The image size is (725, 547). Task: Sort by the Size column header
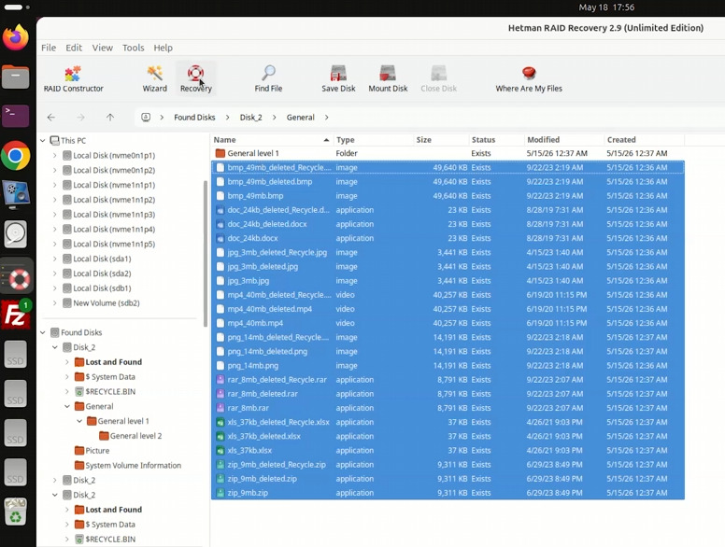[441, 139]
